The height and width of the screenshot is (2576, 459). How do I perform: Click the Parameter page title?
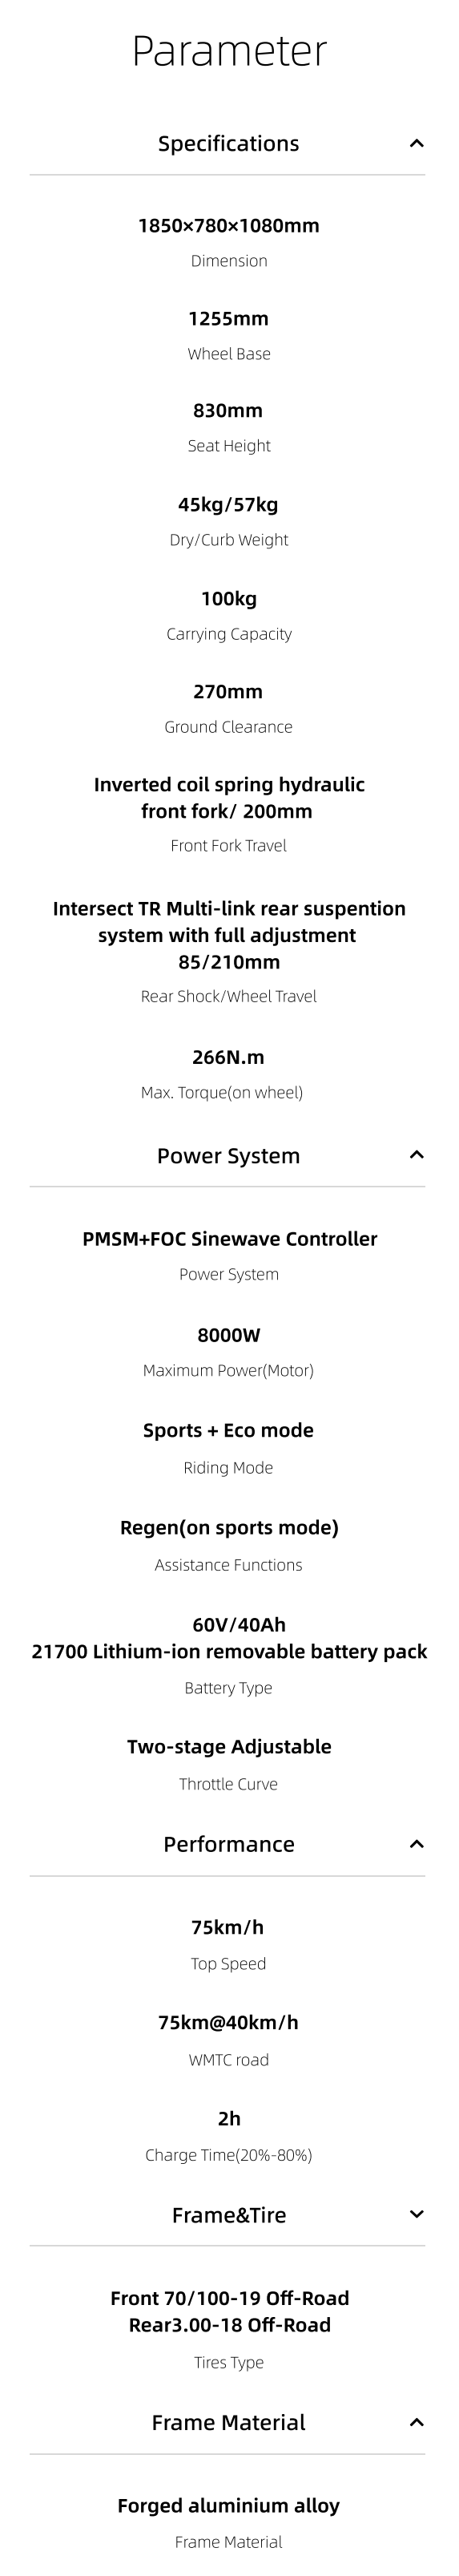click(x=229, y=50)
